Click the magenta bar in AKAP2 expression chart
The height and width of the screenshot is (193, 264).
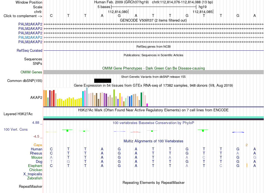point(147,105)
